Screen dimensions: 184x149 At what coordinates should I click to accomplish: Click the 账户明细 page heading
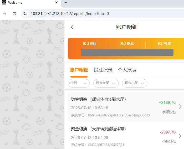127,27
